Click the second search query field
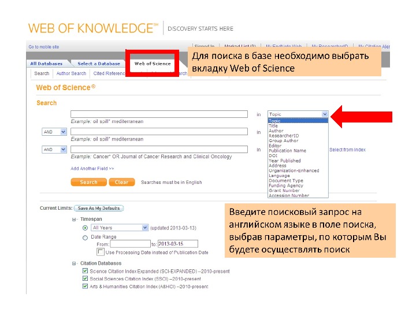Viewport: 416px width, 312px height. (x=159, y=132)
